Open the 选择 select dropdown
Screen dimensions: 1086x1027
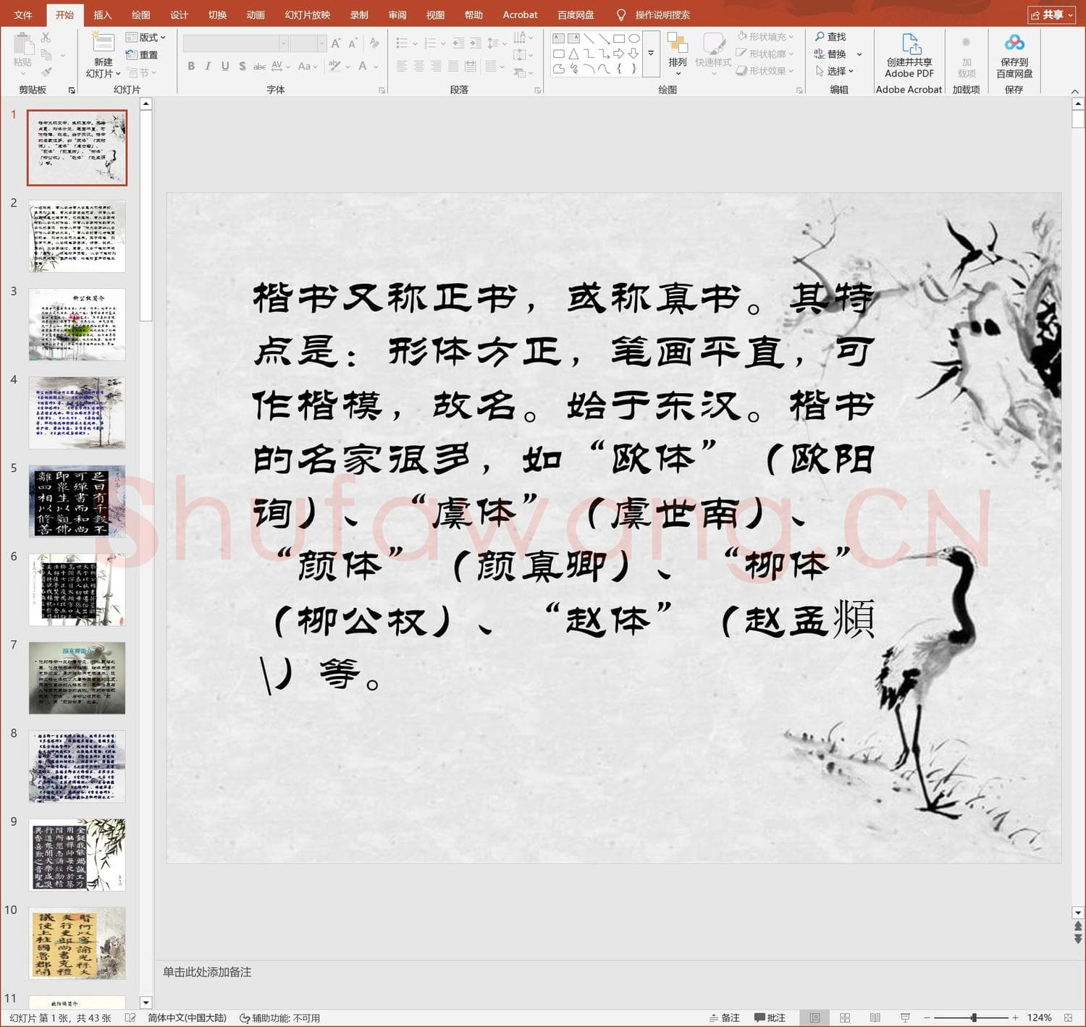click(x=835, y=71)
